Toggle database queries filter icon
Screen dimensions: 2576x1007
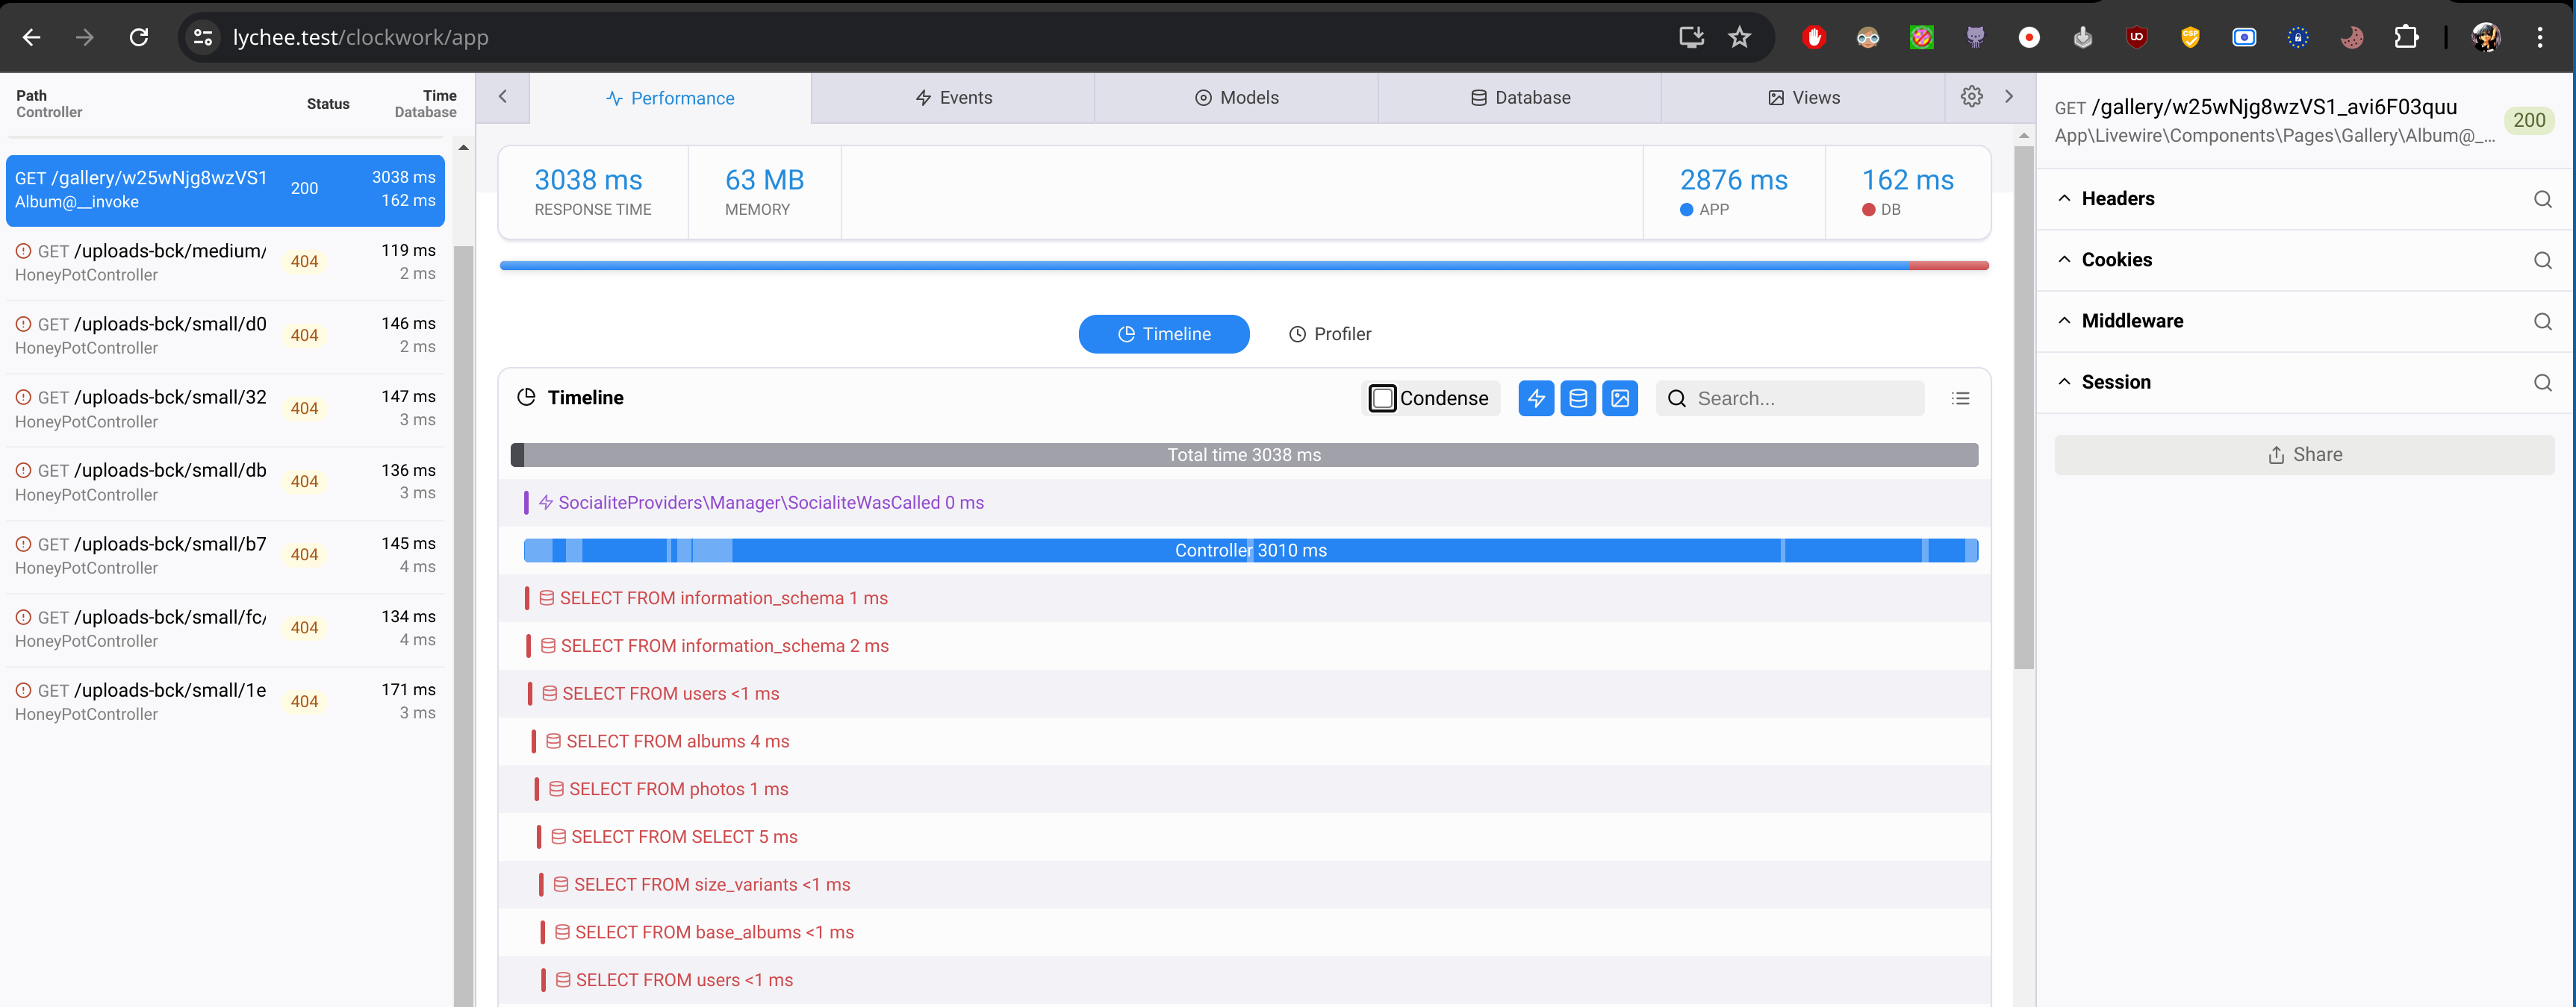[x=1578, y=398]
